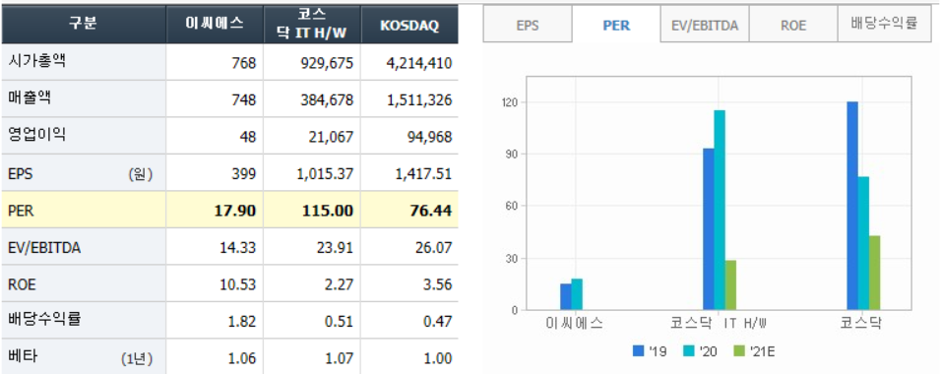The height and width of the screenshot is (374, 940).
Task: Click the 매출액 value 384,678
Action: point(328,100)
